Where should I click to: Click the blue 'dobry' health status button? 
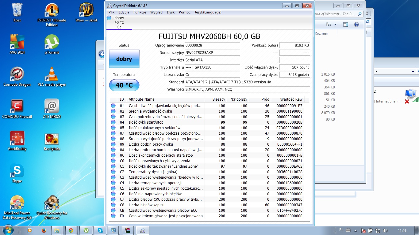point(124,59)
